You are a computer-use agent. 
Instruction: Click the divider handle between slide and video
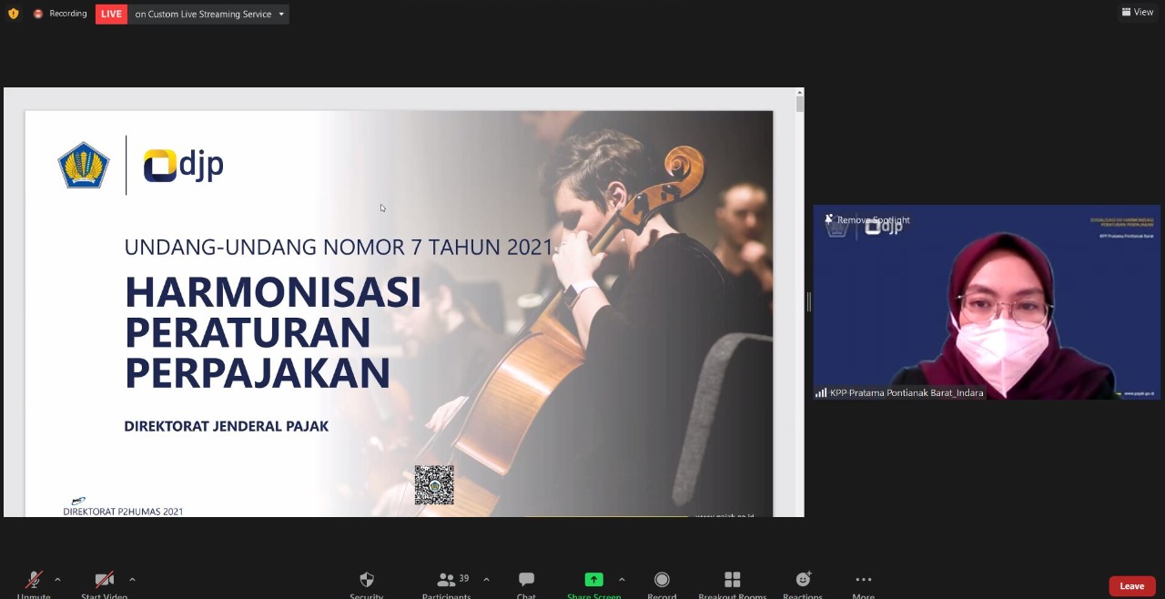(x=808, y=302)
